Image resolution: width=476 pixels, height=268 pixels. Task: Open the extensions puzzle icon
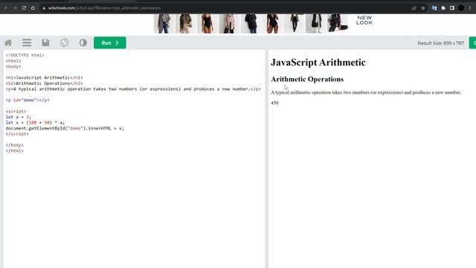pyautogui.click(x=443, y=8)
